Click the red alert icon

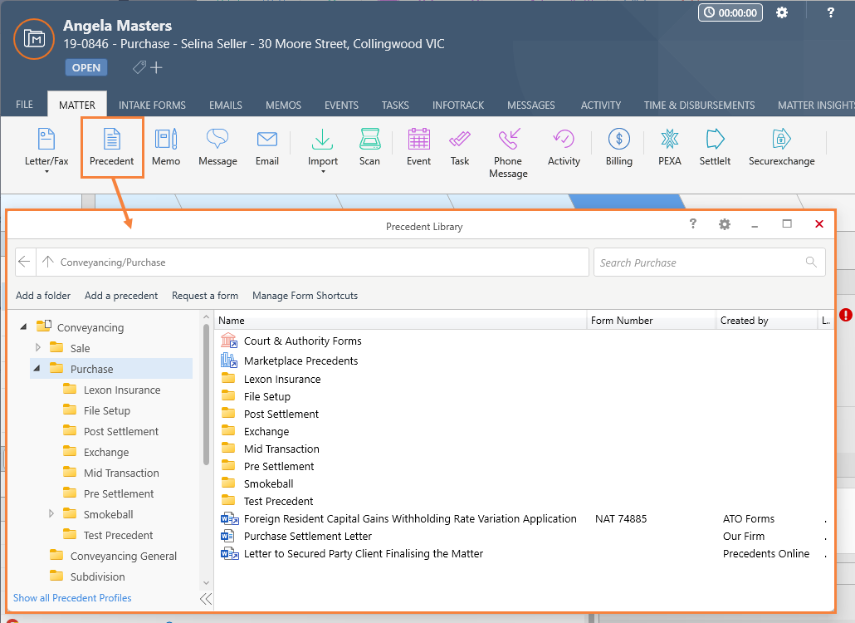click(846, 315)
